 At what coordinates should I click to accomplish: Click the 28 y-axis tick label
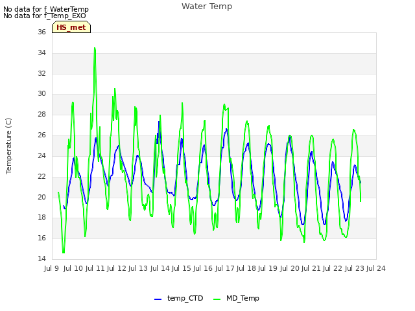click(x=41, y=114)
